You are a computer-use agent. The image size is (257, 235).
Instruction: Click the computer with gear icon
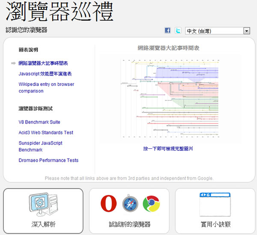point(44,204)
